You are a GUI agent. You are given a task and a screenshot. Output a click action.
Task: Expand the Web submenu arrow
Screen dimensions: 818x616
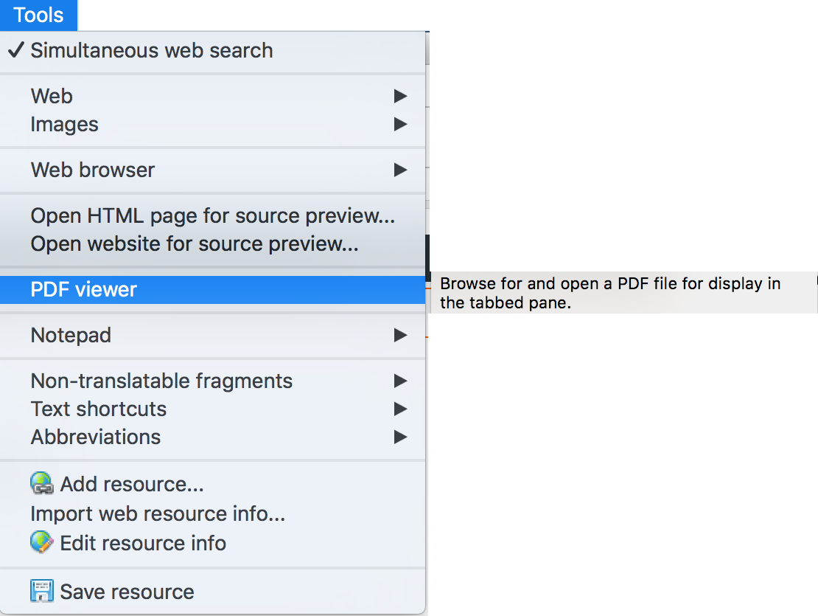click(x=400, y=96)
